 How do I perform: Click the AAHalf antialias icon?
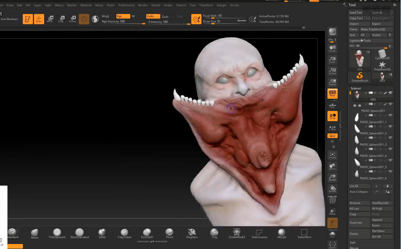coord(332,82)
